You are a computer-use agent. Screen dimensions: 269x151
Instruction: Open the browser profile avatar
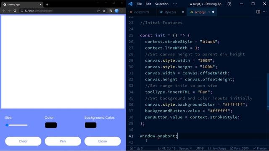point(116,10)
